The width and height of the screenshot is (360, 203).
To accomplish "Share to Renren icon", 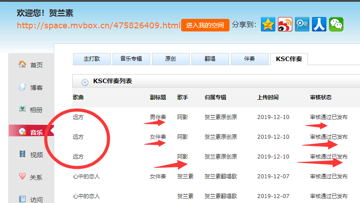I will click(x=319, y=24).
